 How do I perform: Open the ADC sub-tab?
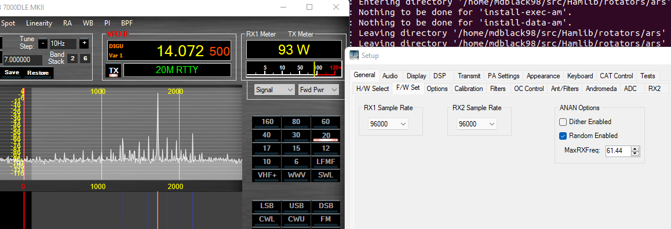(x=630, y=89)
